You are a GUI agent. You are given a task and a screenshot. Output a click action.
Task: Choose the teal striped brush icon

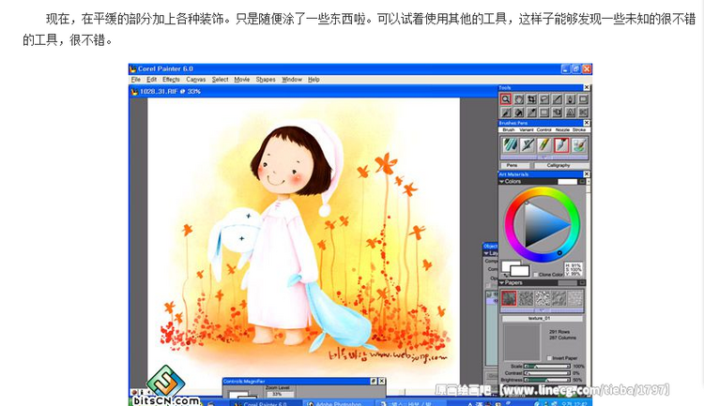(509, 145)
